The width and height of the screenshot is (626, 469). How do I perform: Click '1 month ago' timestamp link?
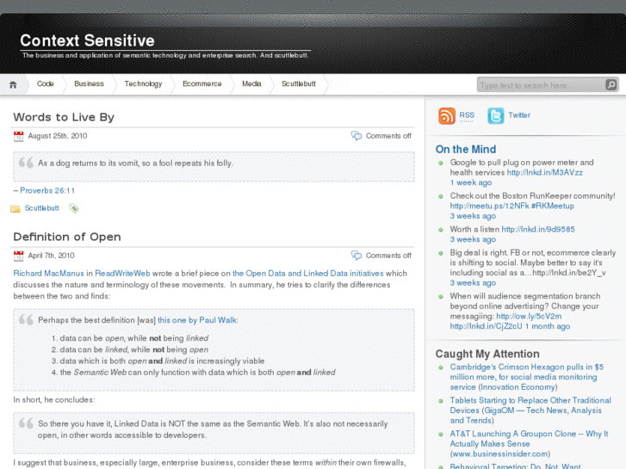548,326
